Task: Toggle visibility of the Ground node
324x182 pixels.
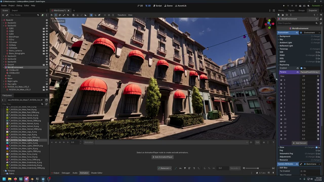Action: 47,64
